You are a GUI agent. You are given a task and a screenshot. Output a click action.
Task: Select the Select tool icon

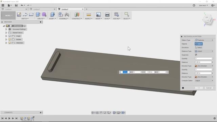(126, 15)
